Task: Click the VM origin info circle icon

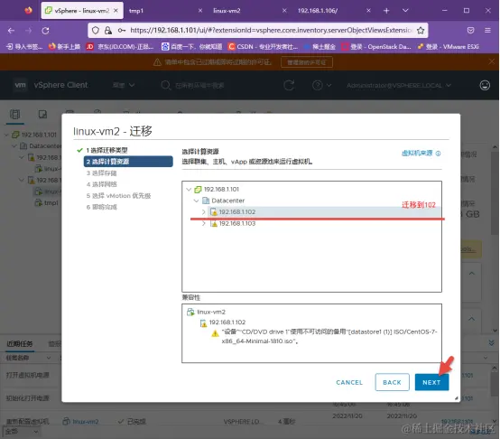Action: (438, 154)
